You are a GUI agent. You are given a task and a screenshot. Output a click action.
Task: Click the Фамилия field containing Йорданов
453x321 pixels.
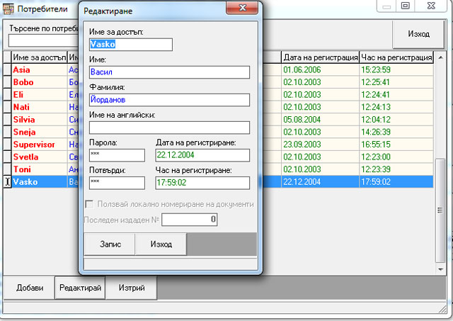[169, 100]
